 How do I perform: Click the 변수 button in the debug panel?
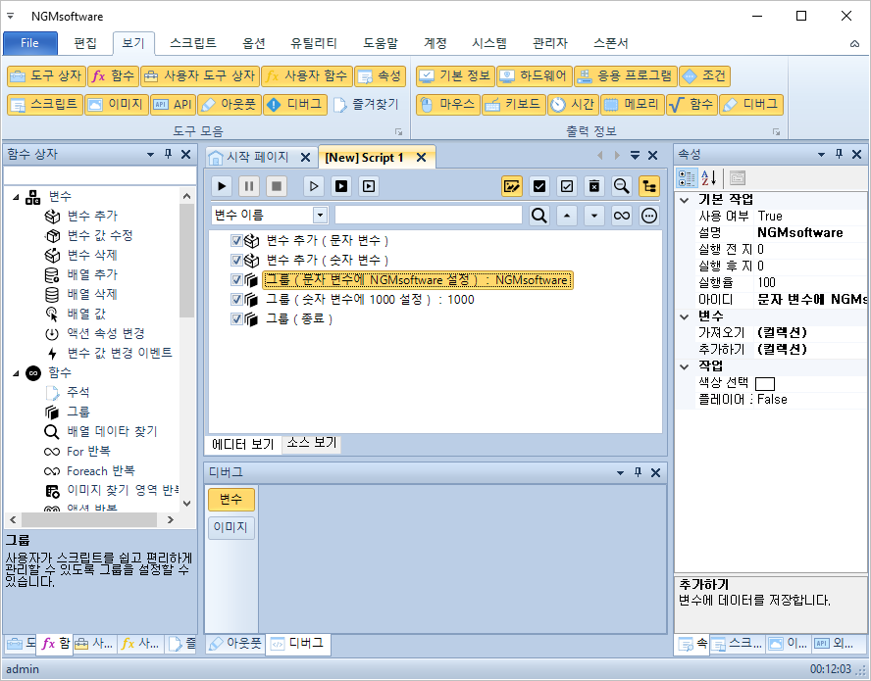point(231,499)
